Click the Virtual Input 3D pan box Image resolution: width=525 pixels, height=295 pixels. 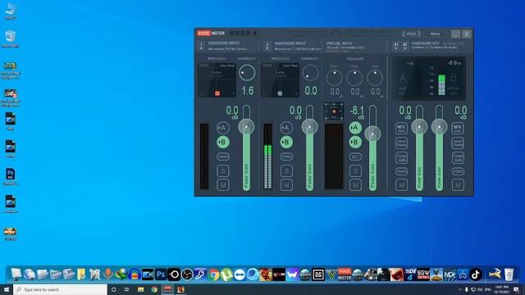pyautogui.click(x=334, y=111)
